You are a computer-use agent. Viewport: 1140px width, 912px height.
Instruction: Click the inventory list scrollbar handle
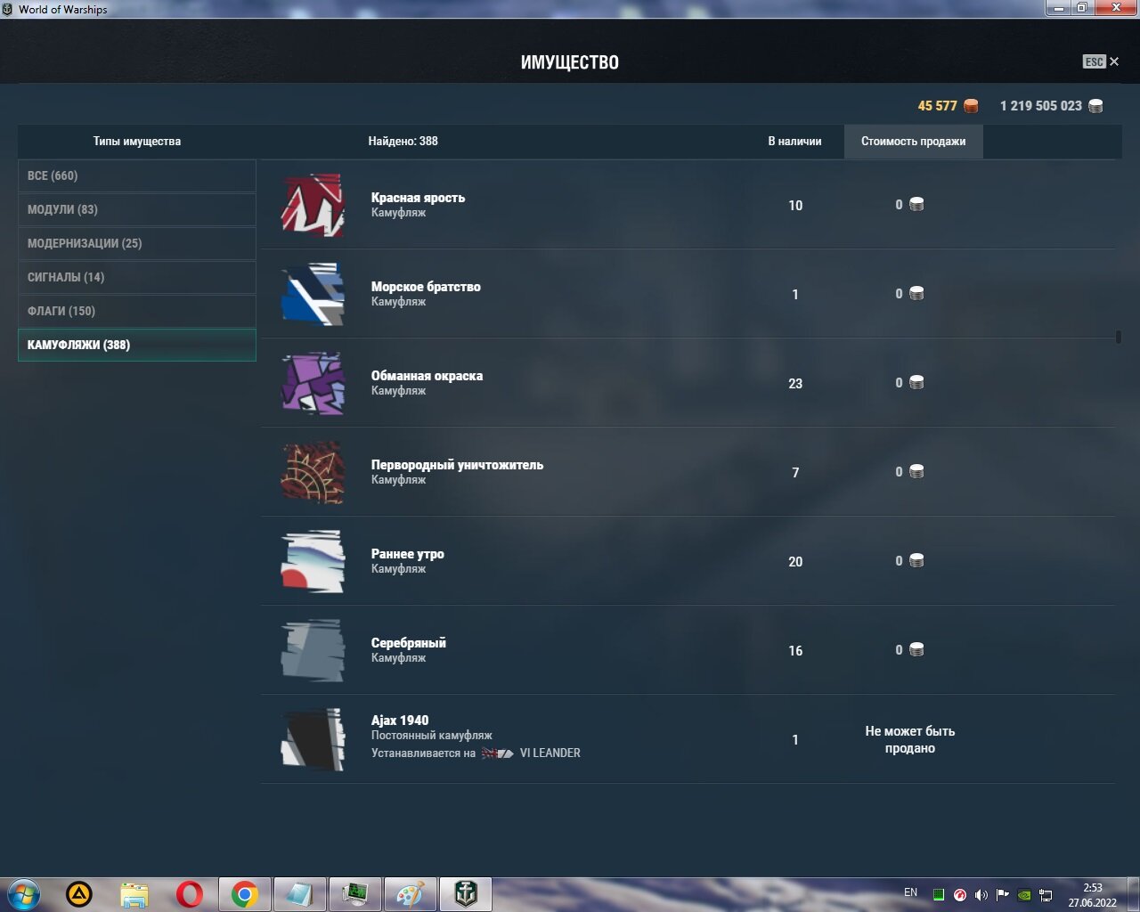coord(1118,337)
